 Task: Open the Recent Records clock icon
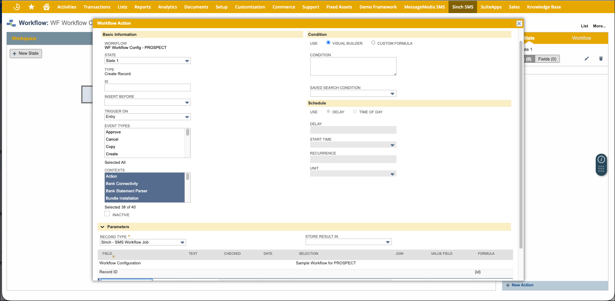click(x=17, y=7)
